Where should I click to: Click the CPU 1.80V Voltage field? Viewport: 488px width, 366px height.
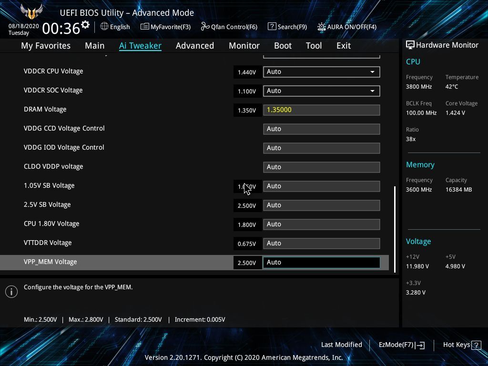[x=322, y=224]
